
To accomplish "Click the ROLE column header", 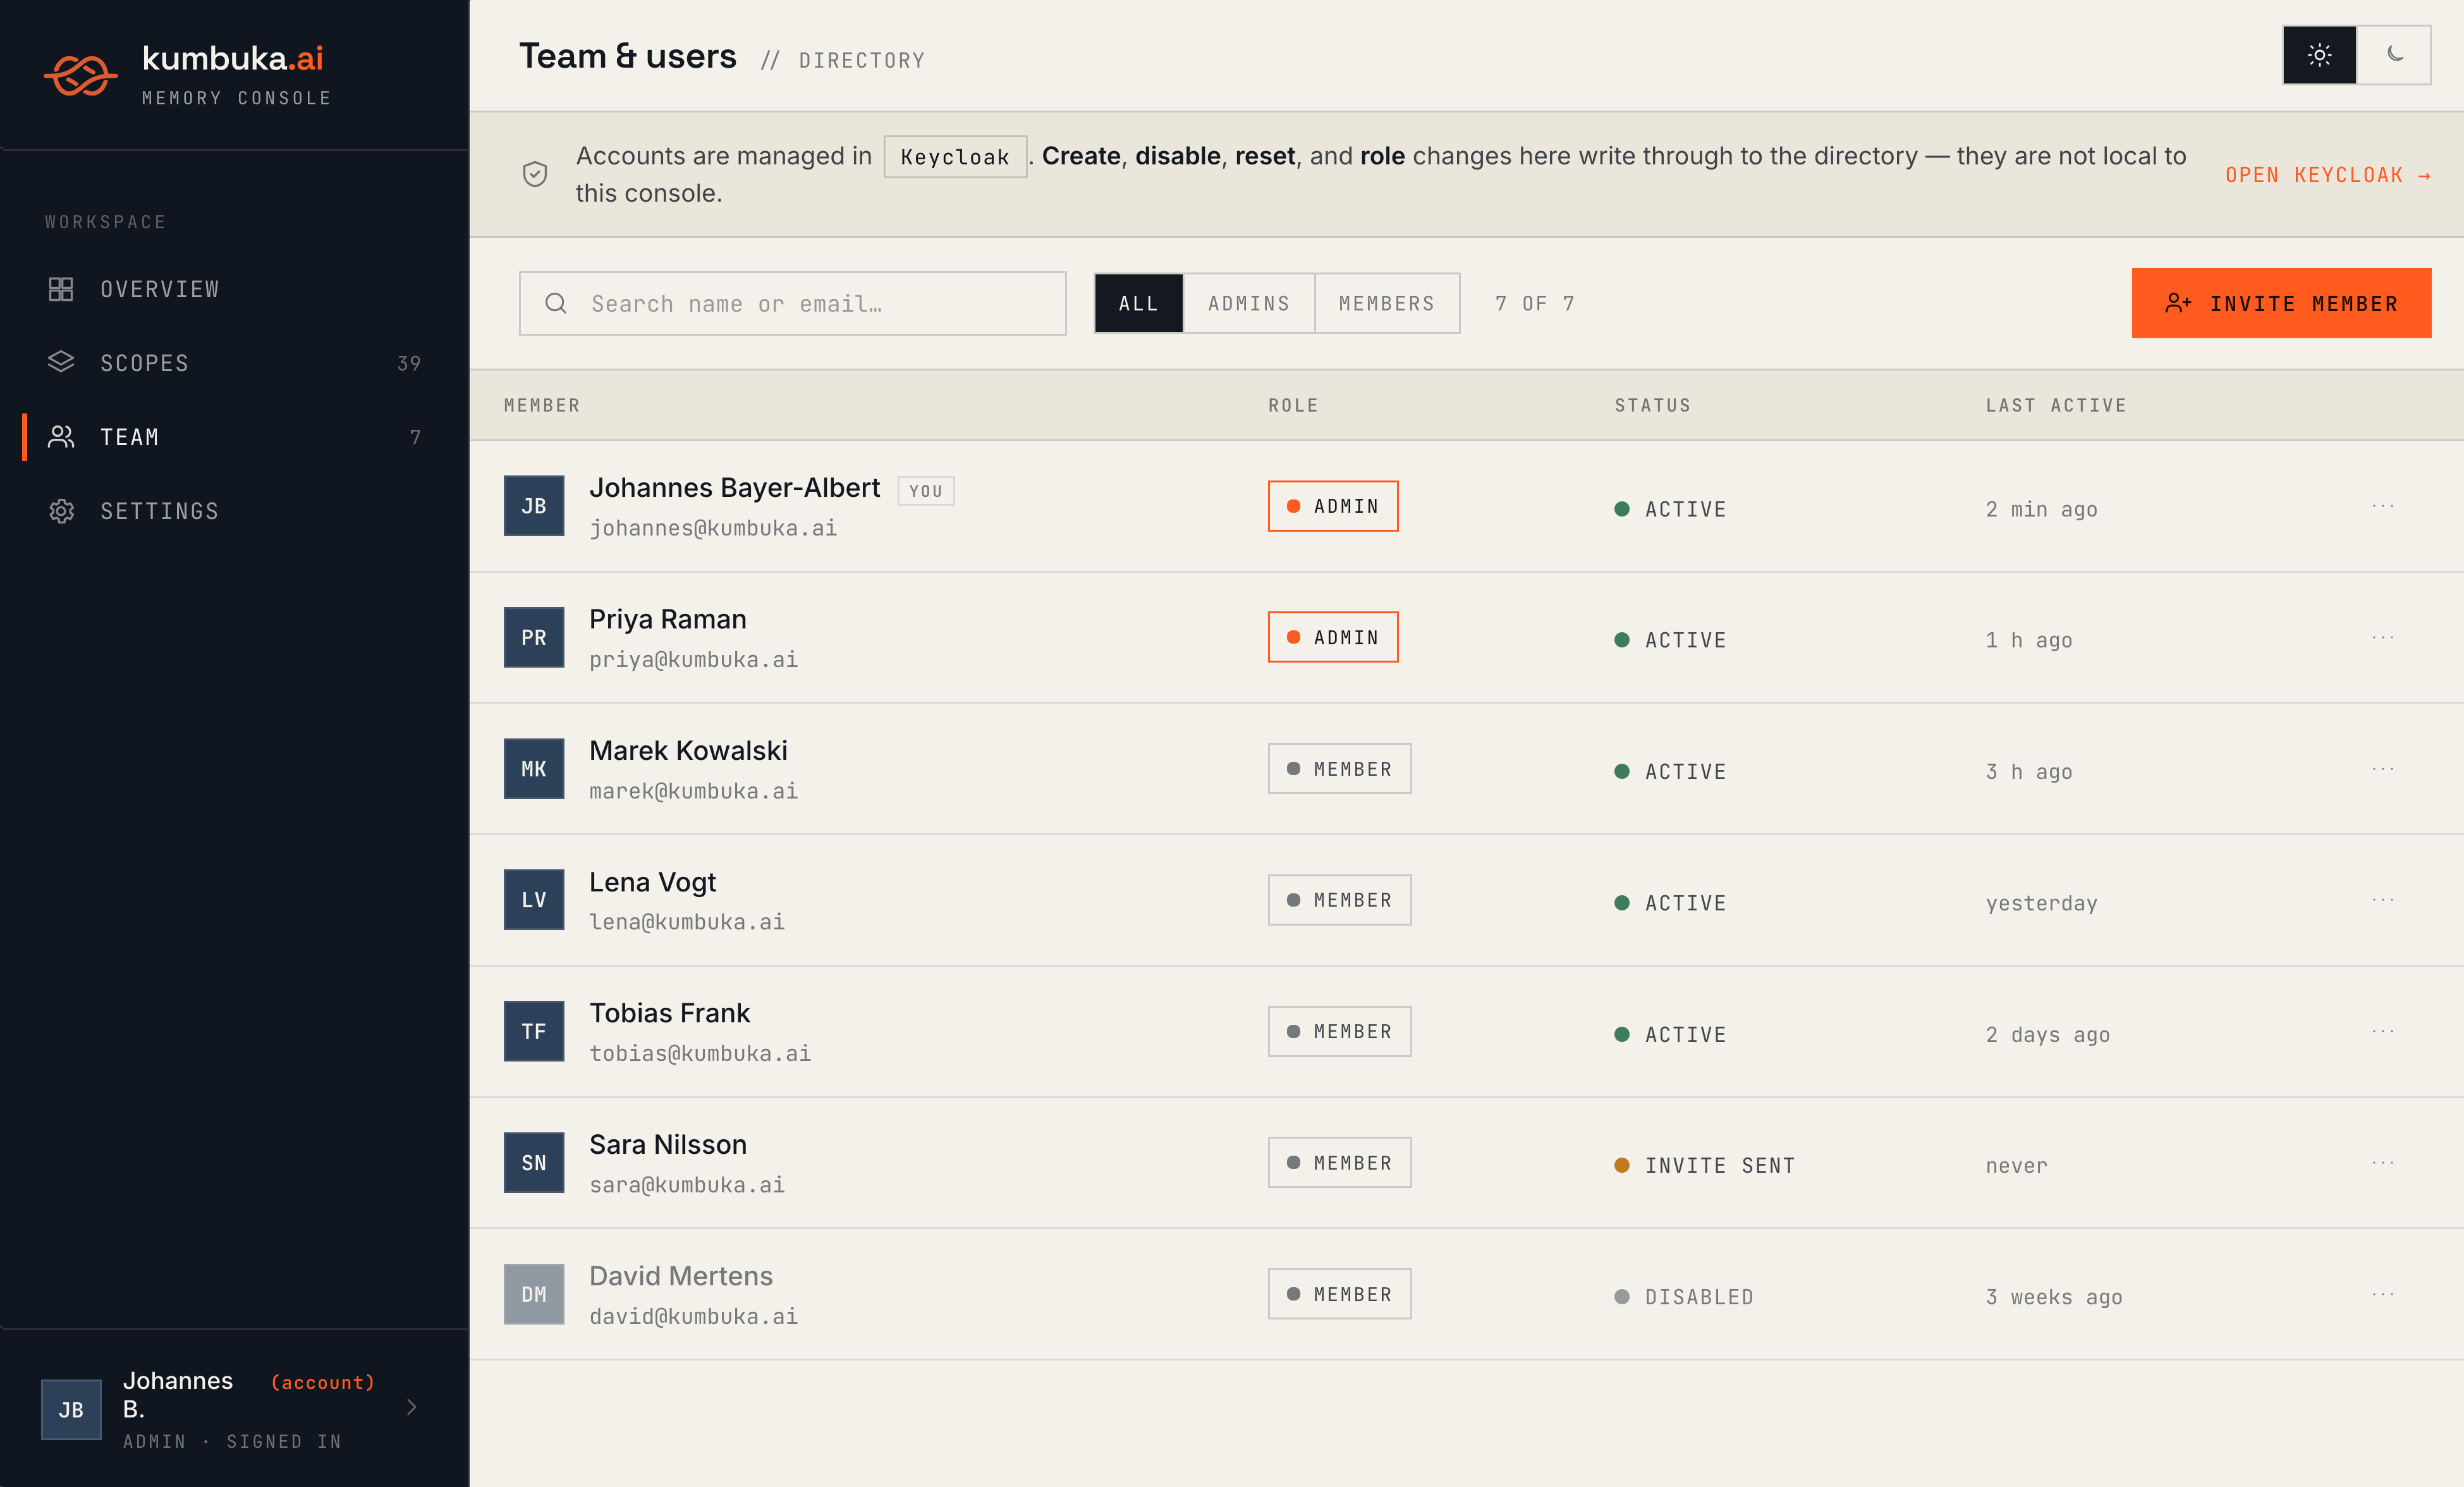I will 1294,405.
